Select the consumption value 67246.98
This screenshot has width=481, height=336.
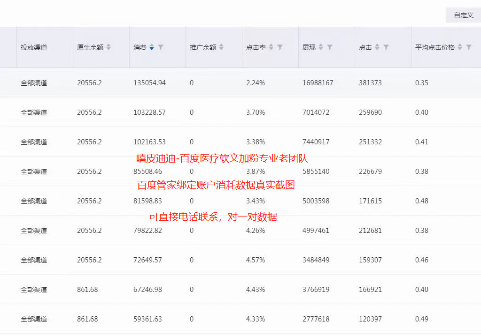(147, 290)
